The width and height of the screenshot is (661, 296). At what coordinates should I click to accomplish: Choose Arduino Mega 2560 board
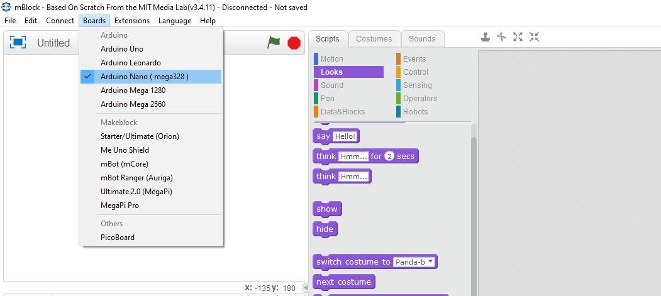[151, 104]
